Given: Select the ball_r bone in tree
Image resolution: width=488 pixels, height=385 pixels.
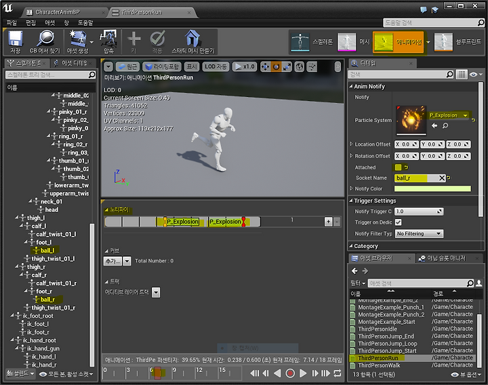Looking at the screenshot, I should coord(47,300).
